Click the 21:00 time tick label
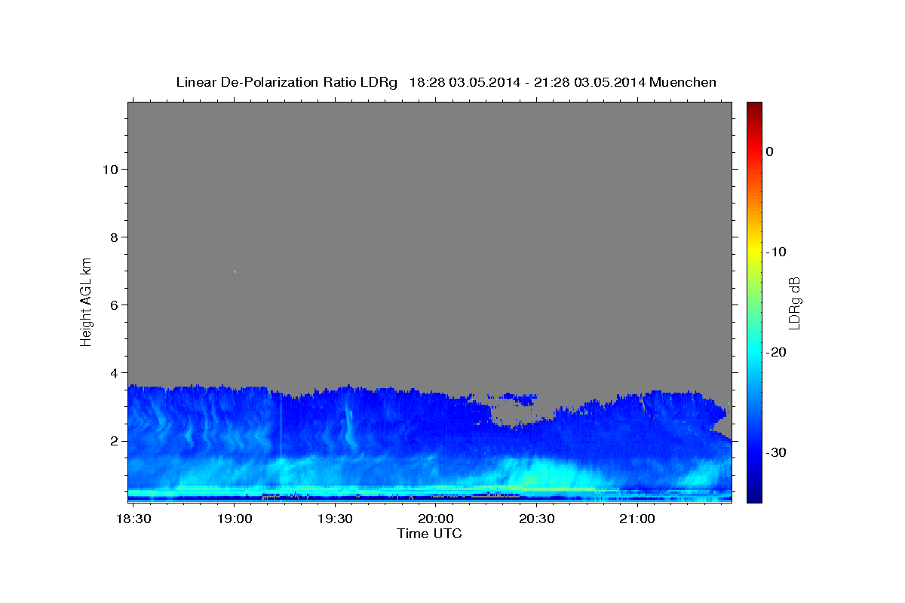 (637, 519)
